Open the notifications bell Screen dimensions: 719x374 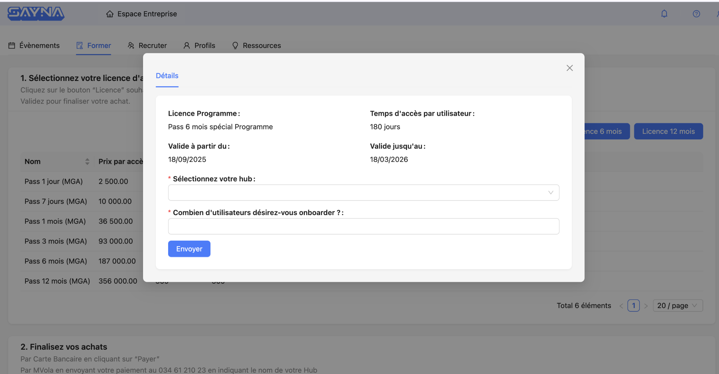click(x=664, y=14)
